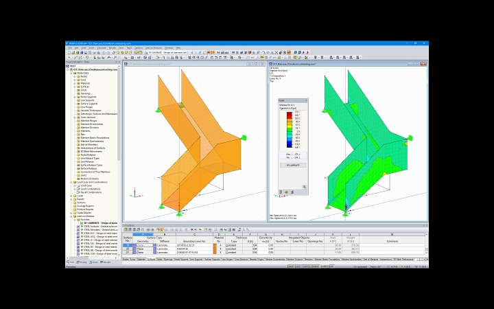Open the Line Supports table tab
Image resolution: width=494 pixels, height=309 pixels.
197,259
